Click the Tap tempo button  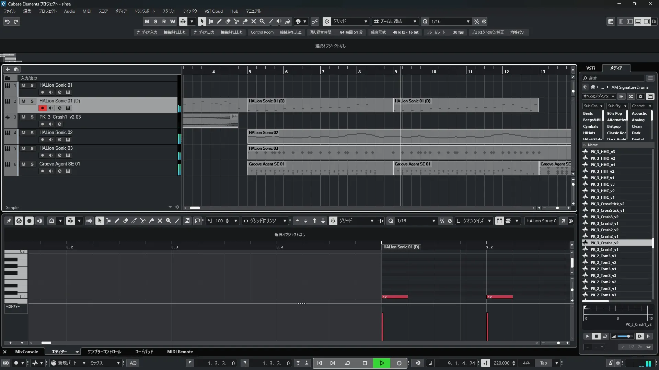(x=543, y=363)
